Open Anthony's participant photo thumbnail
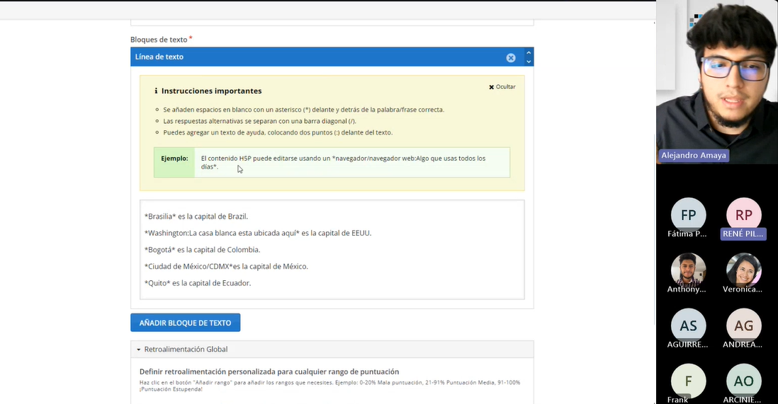This screenshot has width=778, height=404. pos(688,270)
